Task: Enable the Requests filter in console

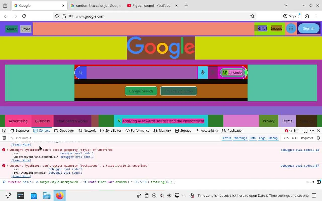Action: tap(307, 138)
